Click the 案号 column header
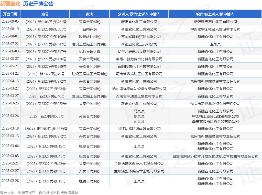The width and height of the screenshot is (262, 195). (45, 14)
